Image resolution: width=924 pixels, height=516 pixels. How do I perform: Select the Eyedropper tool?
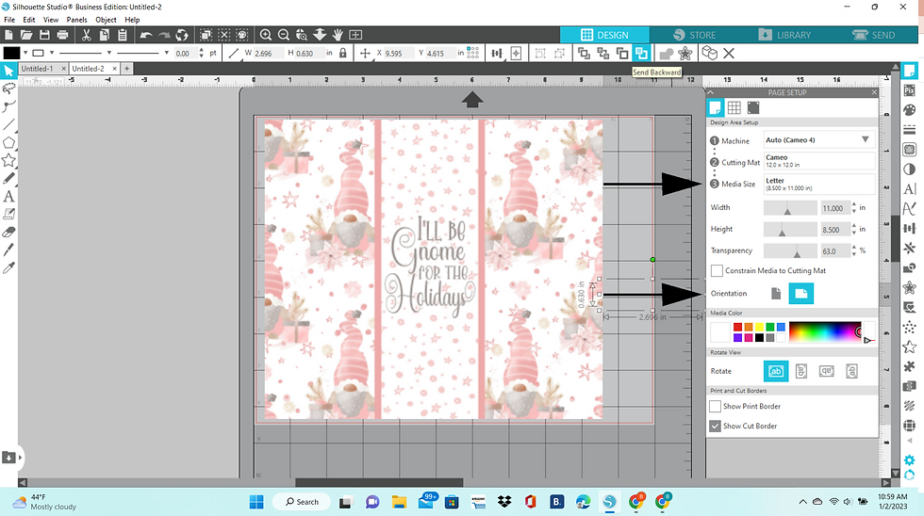8,267
